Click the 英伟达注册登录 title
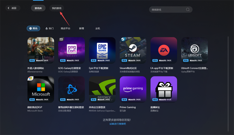This screenshot has width=234, height=135. [x=97, y=107]
